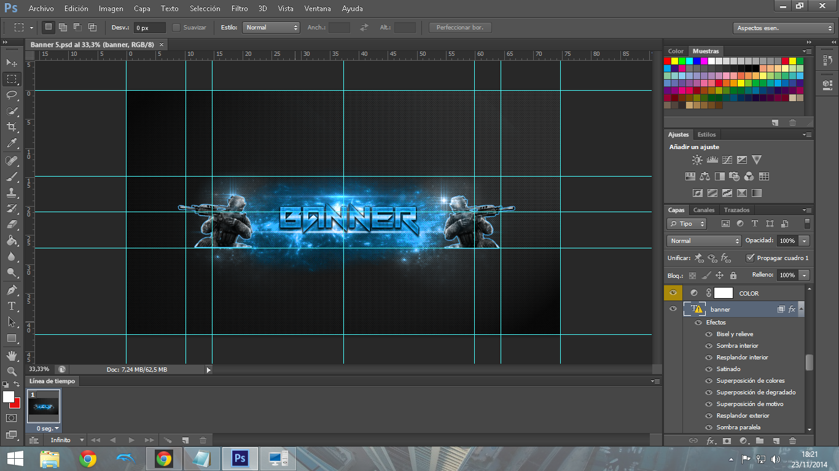Switch to the Canales tab
839x471 pixels.
click(x=704, y=210)
